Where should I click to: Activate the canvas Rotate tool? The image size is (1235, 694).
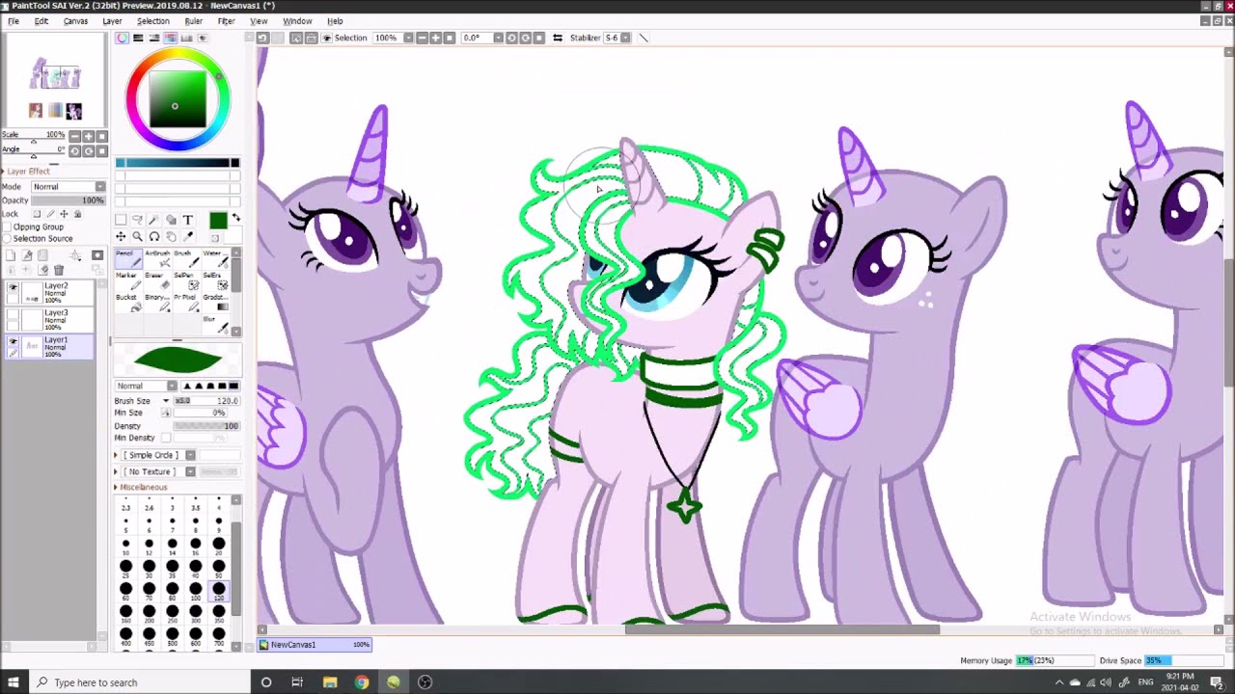[x=153, y=236]
